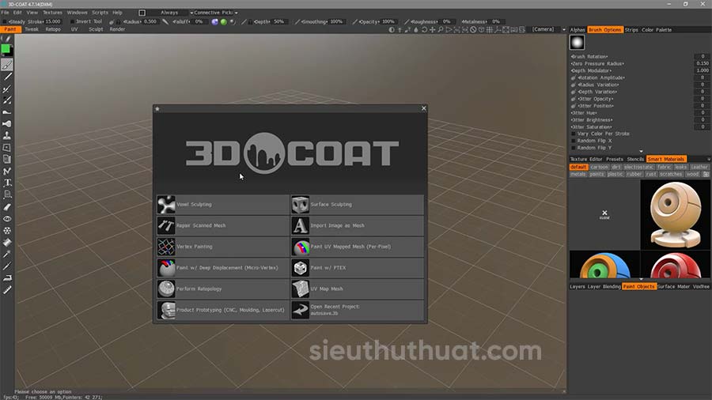Select the Text tool (T) in left toolbar
712x400 pixels.
(x=7, y=183)
